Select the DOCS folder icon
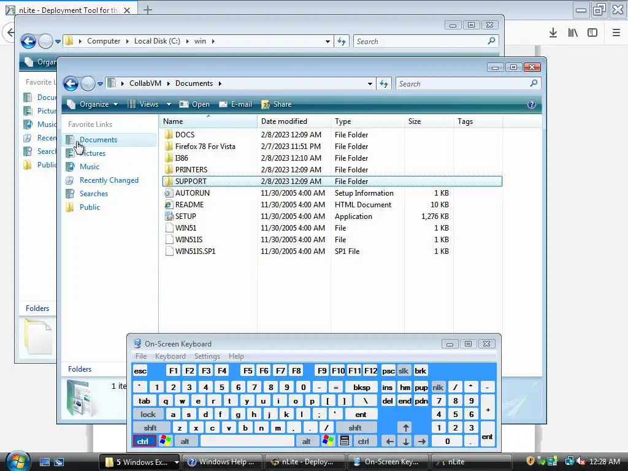Screen dimensions: 628x471 click(169, 134)
